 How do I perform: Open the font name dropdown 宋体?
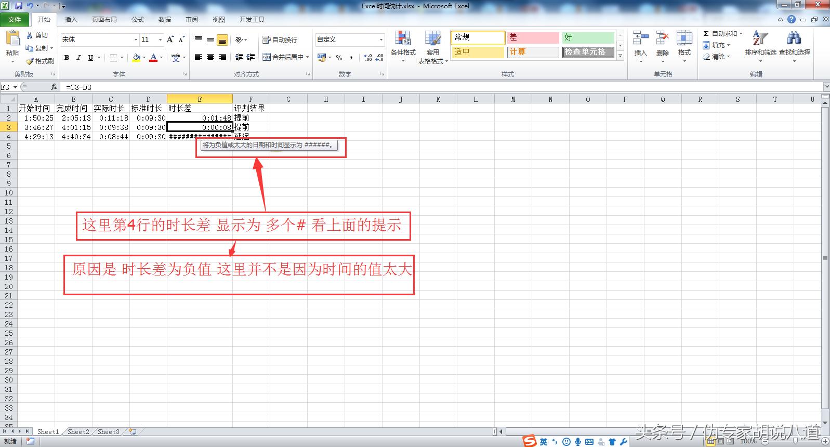point(136,40)
